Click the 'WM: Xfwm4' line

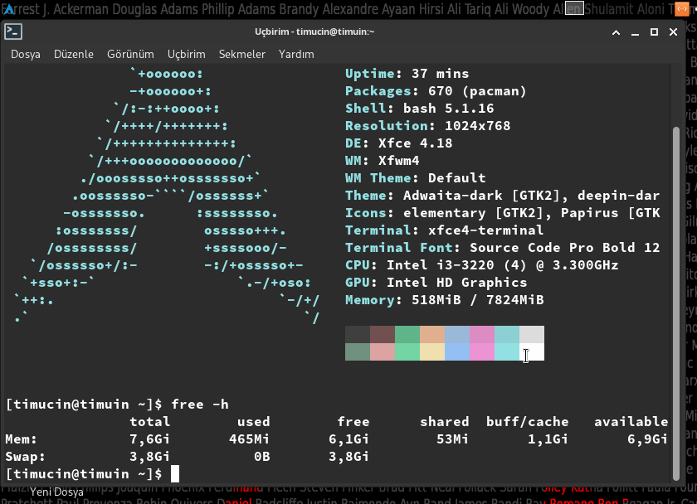point(383,160)
